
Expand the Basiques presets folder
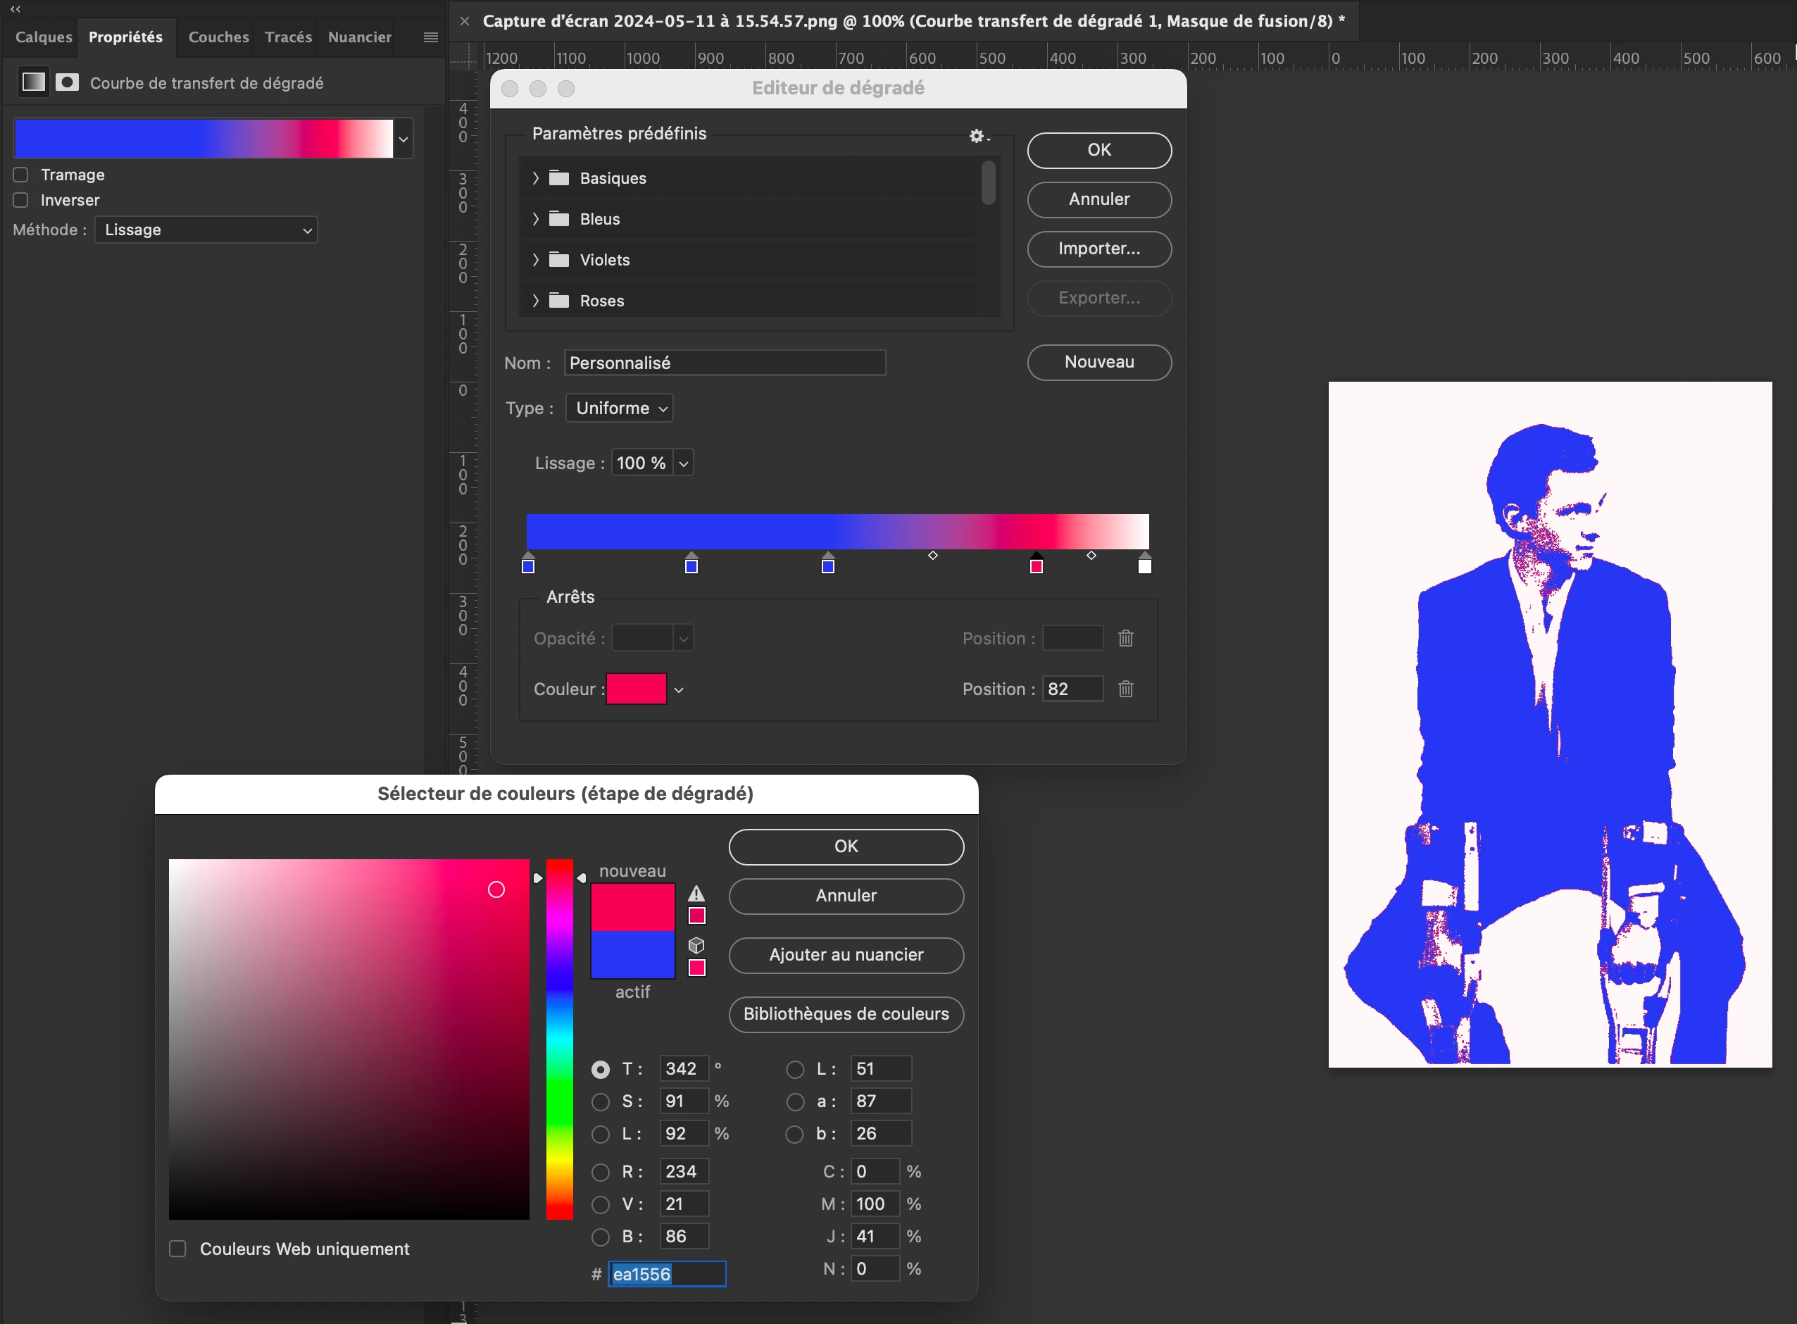click(x=535, y=178)
